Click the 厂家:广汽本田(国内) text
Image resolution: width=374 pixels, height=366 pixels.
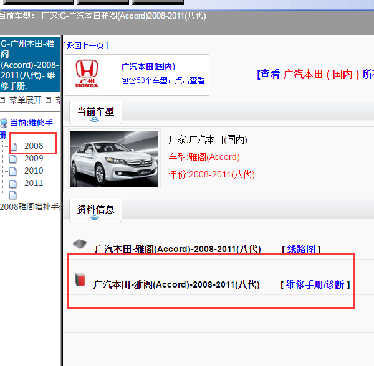tap(208, 140)
